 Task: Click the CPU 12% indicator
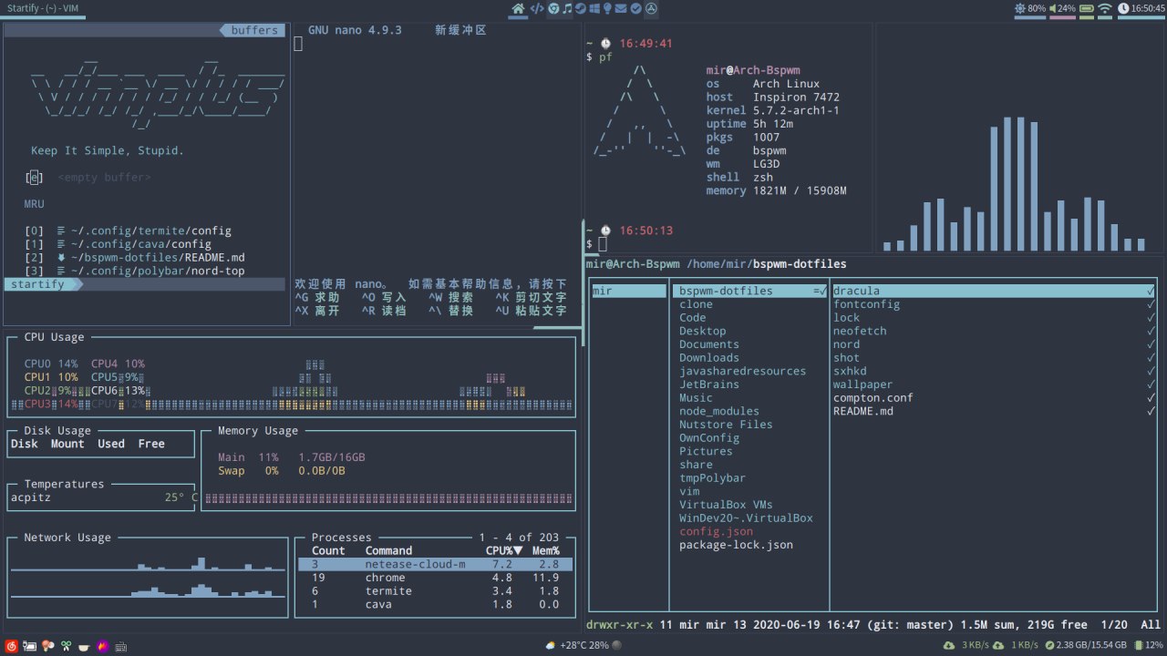point(1148,646)
